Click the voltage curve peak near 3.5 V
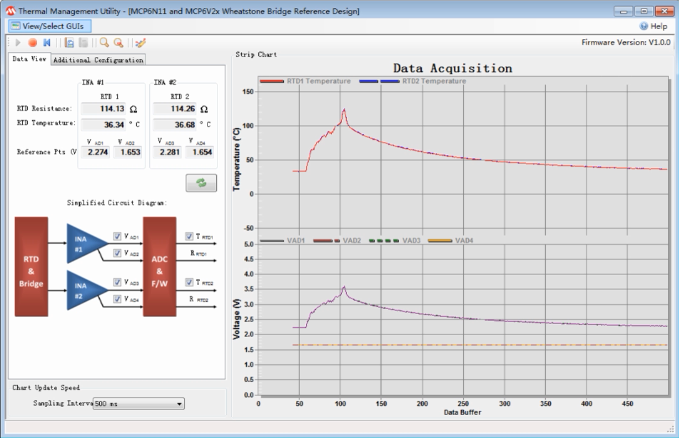The width and height of the screenshot is (679, 438). pyautogui.click(x=344, y=287)
